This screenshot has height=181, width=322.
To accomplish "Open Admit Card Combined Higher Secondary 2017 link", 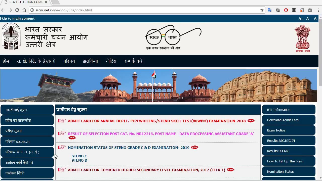I will coord(146,170).
